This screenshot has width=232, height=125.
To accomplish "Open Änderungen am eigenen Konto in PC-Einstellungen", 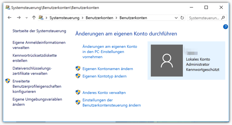I will coord(110,52).
